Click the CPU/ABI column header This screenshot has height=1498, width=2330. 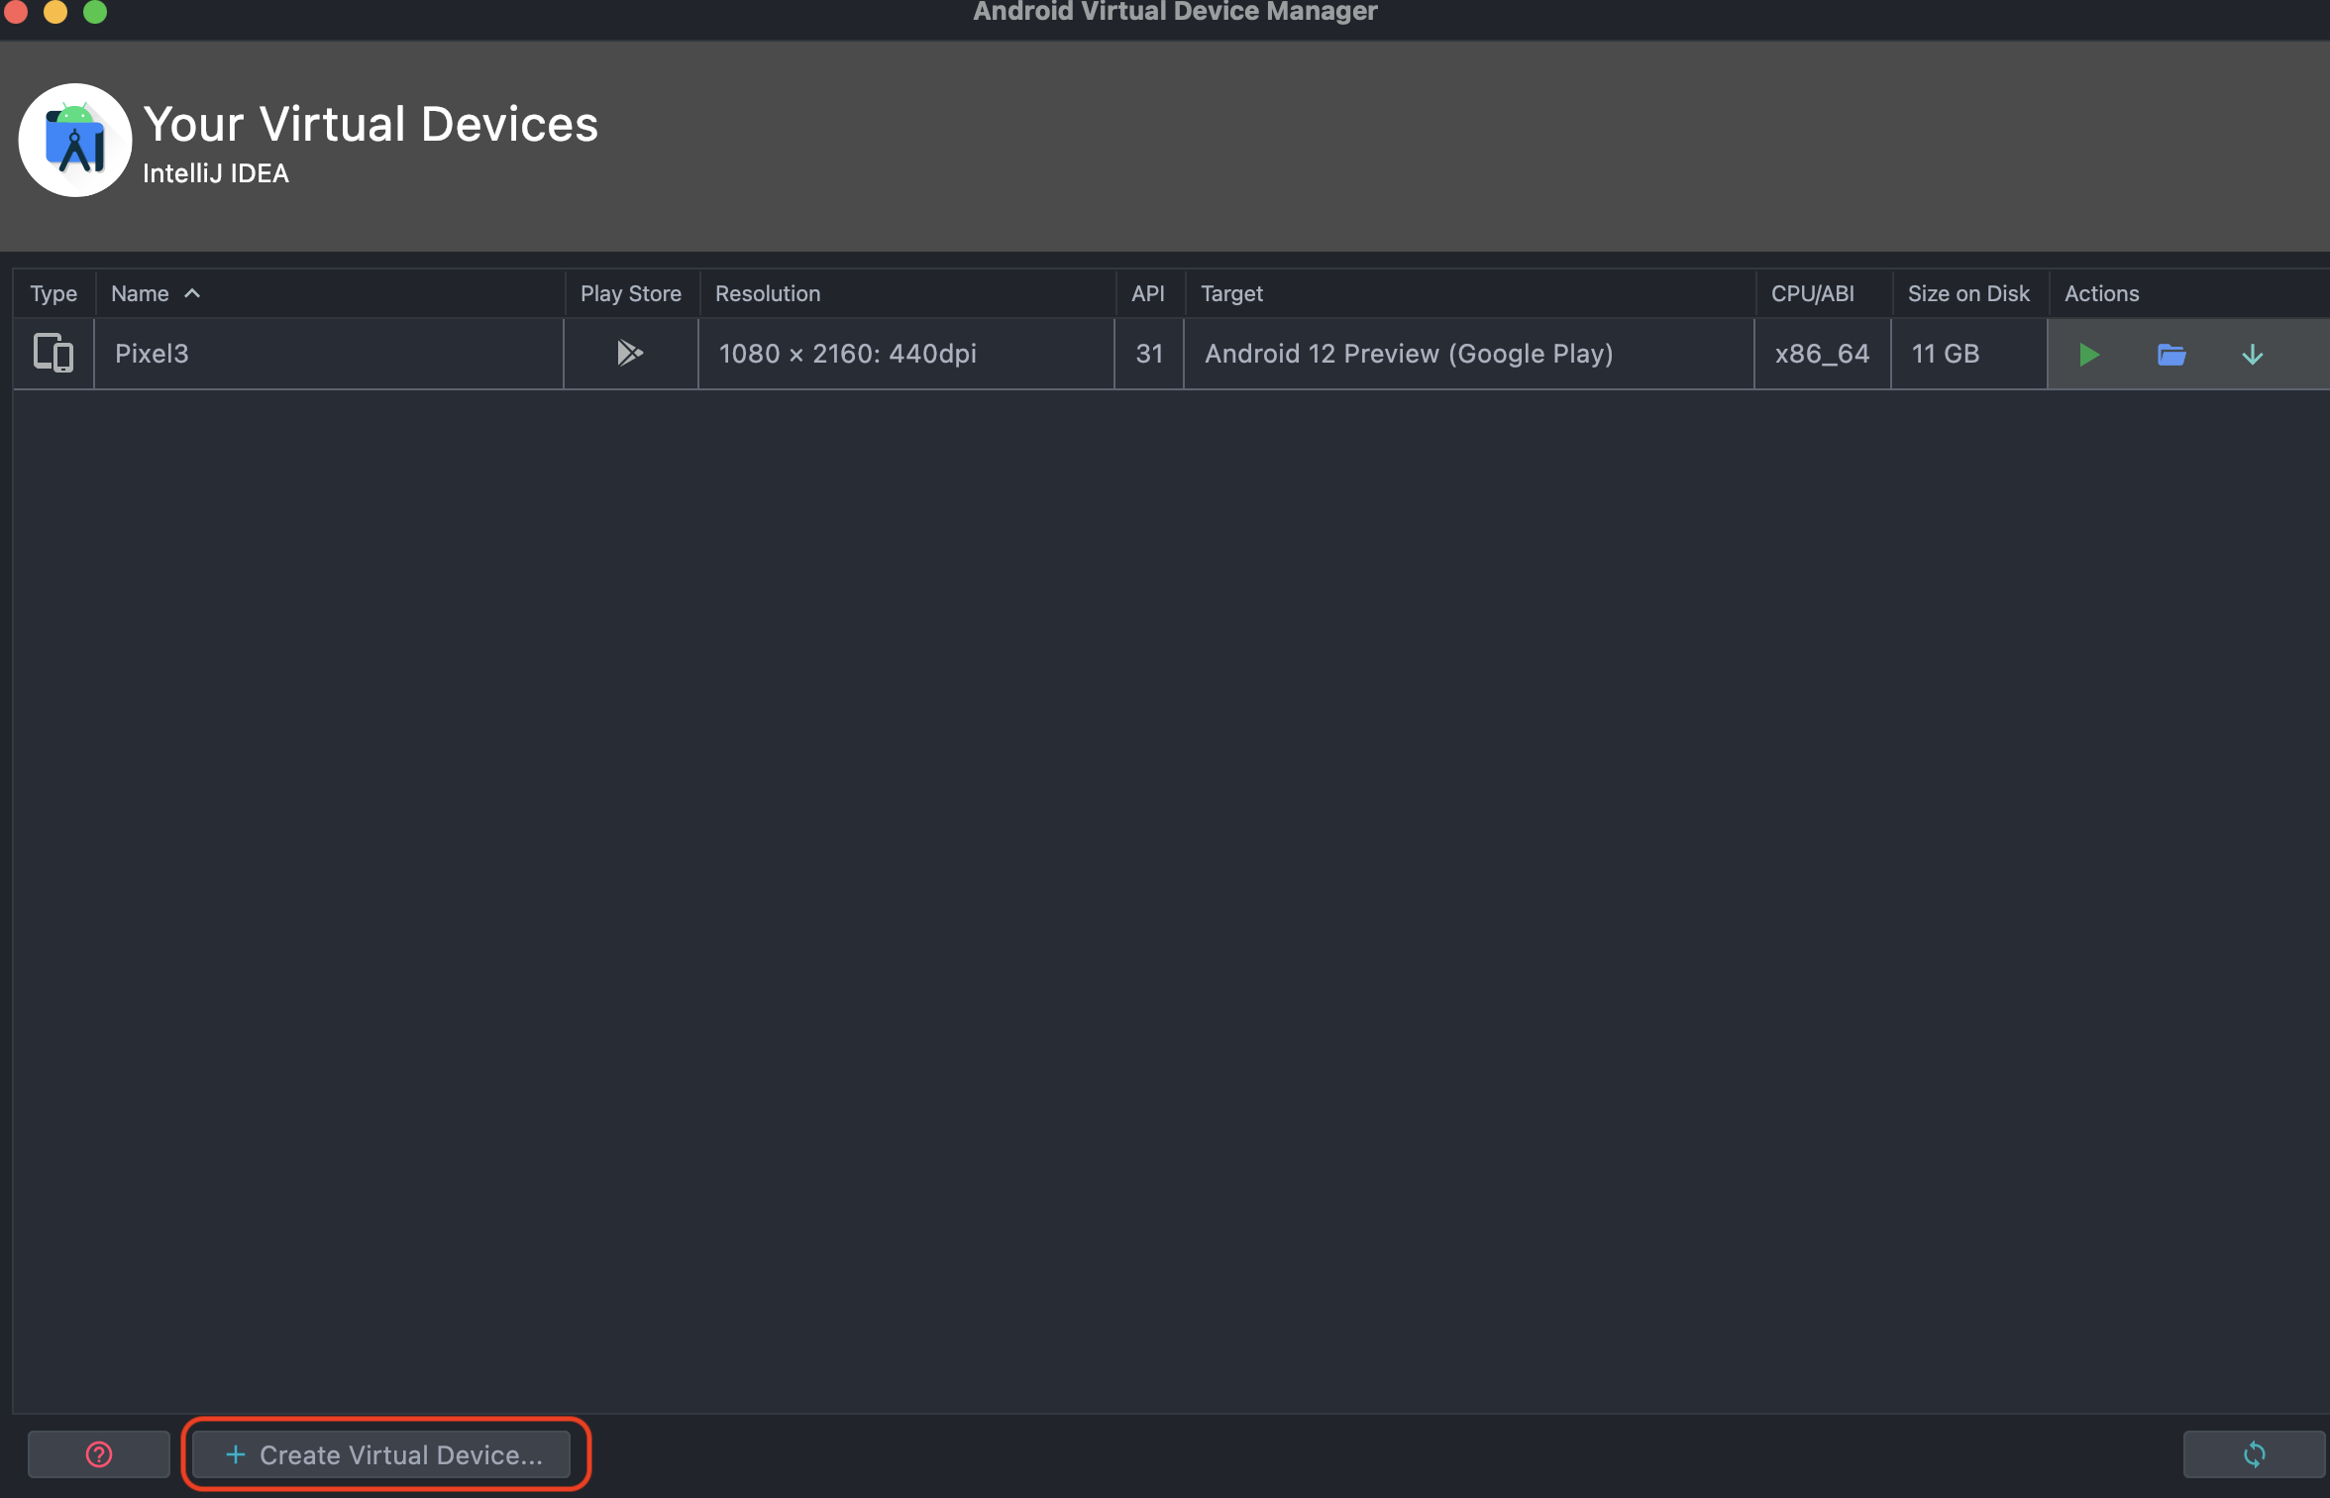point(1812,293)
